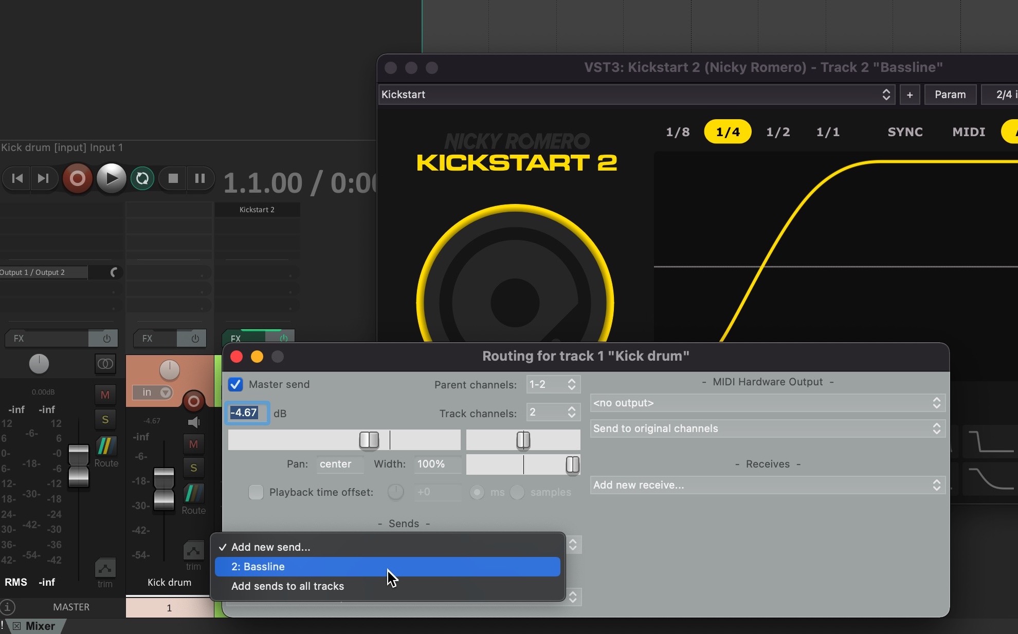Bypass Bassline FX power icon
This screenshot has width=1018, height=634.
tap(283, 338)
